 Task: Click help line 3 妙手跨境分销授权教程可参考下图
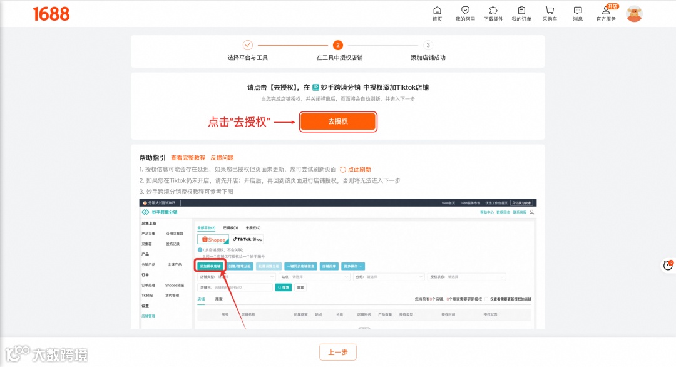pos(187,192)
